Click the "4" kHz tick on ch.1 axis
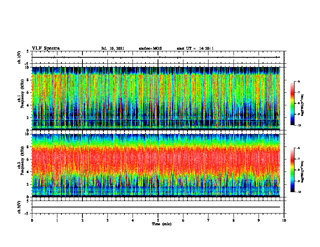This screenshot has height=247, width=320. click(28, 105)
